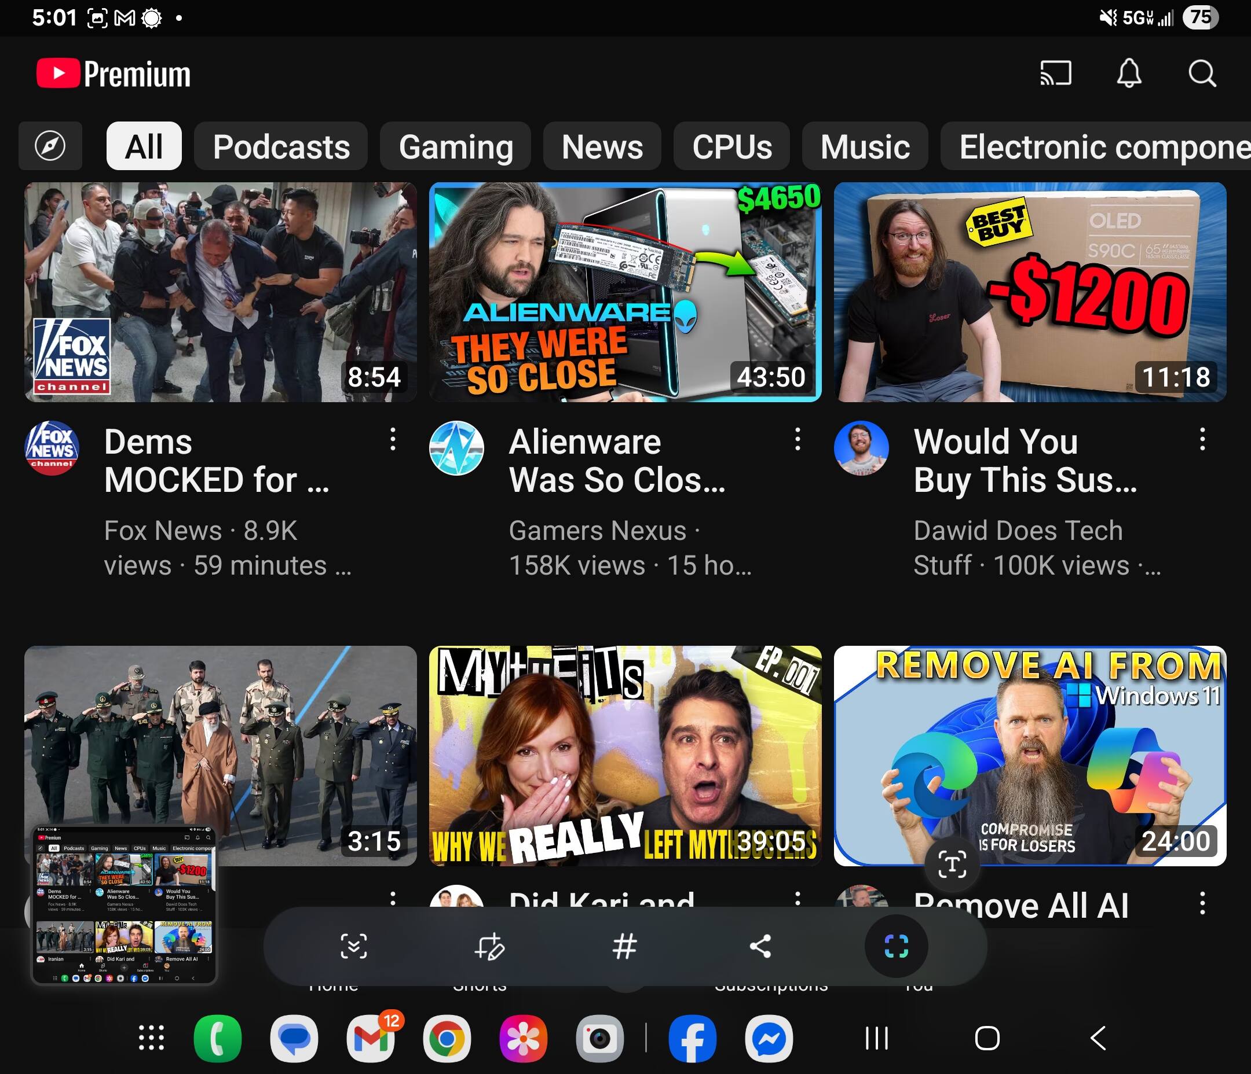Open the Messenger app icon
Viewport: 1251px width, 1074px height.
769,1038
